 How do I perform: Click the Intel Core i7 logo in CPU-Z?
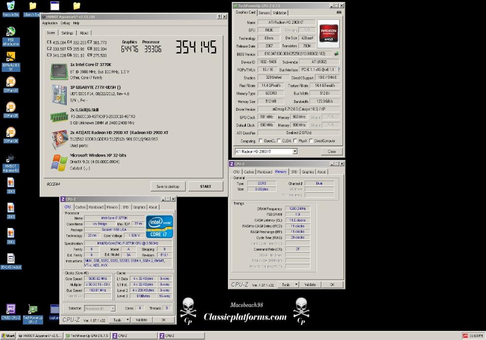coord(159,227)
